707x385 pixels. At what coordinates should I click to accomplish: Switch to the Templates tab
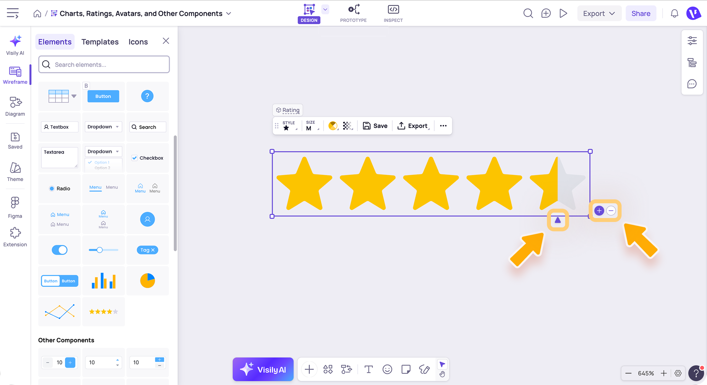(x=100, y=42)
